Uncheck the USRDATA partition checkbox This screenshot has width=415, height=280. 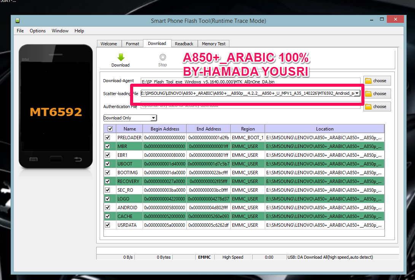point(107,225)
